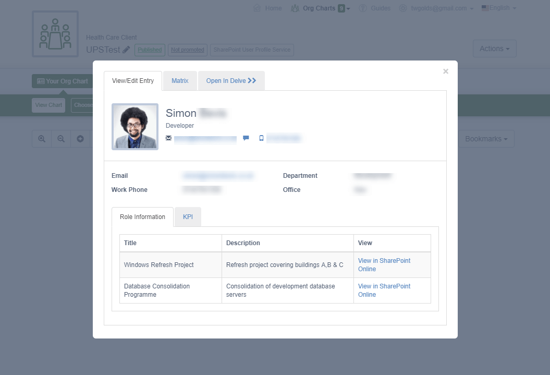This screenshot has height=375, width=550.
Task: Open the Bookmarks dropdown
Action: [x=486, y=139]
